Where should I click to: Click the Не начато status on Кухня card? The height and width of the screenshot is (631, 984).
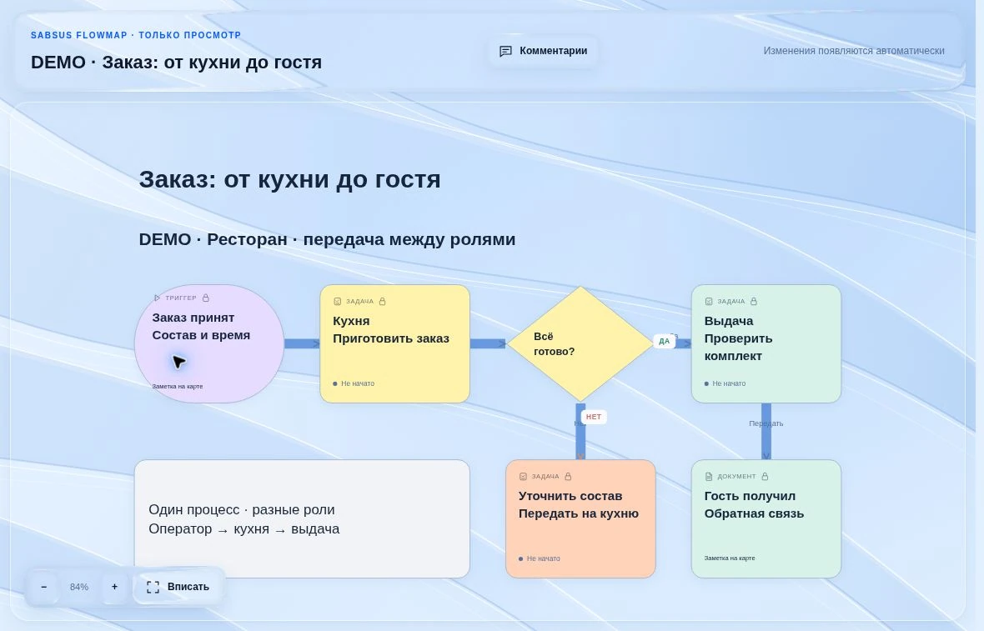[x=354, y=383]
